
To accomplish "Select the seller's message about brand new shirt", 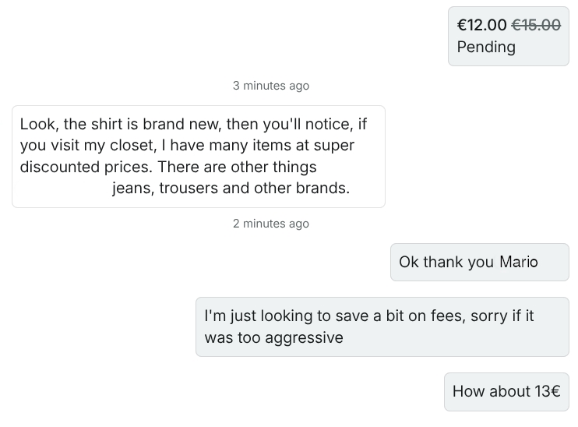I will coord(198,156).
